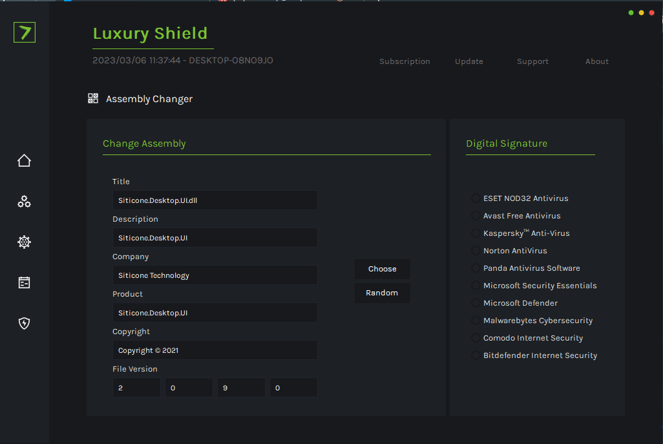Open the shield lightning sidebar icon
The height and width of the screenshot is (444, 663).
pos(24,323)
